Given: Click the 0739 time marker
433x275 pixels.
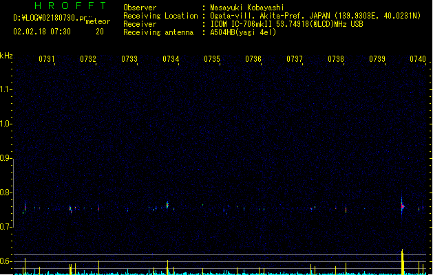Looking at the screenshot, I should 377,59.
